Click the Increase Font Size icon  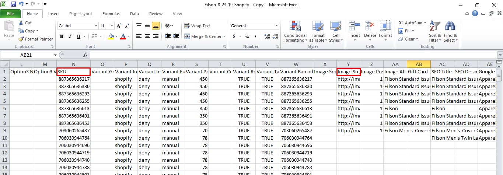(x=119, y=26)
